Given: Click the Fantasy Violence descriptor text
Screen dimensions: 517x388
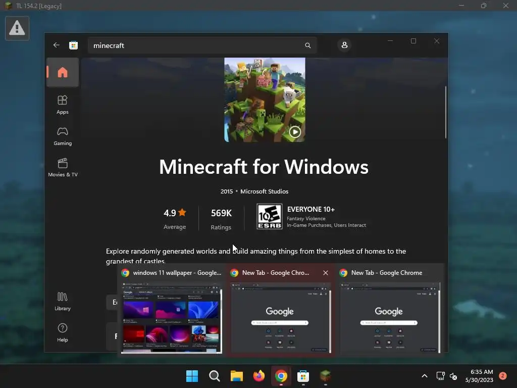Looking at the screenshot, I should pyautogui.click(x=306, y=218).
